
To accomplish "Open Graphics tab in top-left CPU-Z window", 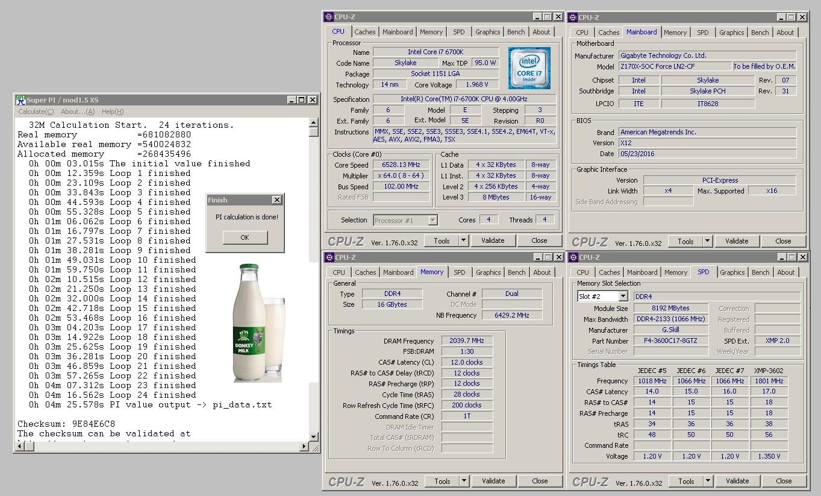I will (487, 32).
